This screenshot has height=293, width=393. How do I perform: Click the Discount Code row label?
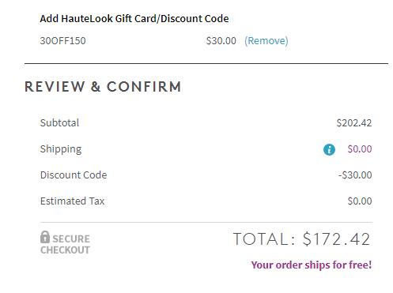74,175
